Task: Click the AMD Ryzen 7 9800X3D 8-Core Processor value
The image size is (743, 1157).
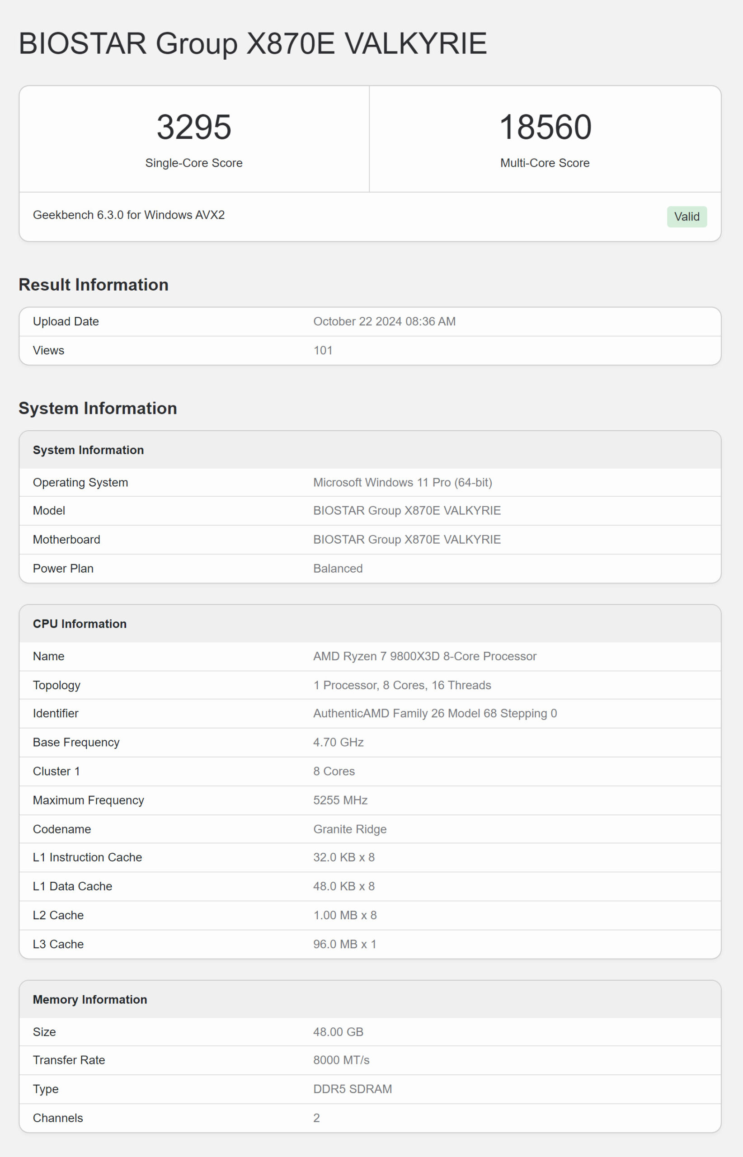Action: coord(425,656)
